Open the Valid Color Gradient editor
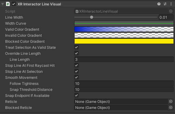Image resolution: width=175 pixels, height=114 pixels. pyautogui.click(x=124, y=29)
